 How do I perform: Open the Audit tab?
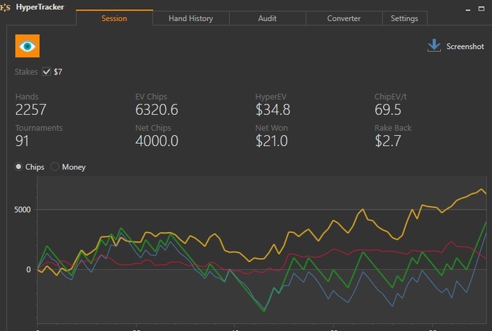267,18
